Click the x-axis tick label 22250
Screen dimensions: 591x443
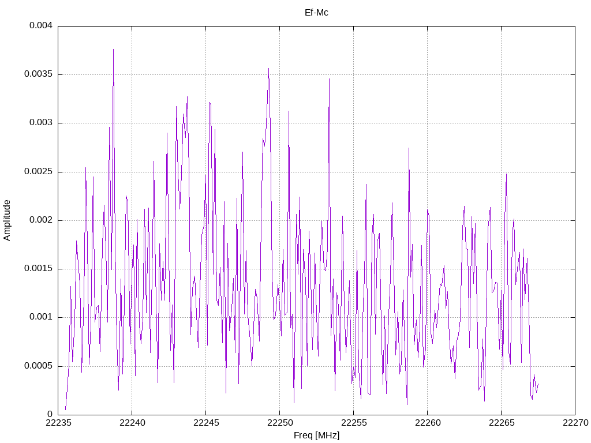coord(280,423)
